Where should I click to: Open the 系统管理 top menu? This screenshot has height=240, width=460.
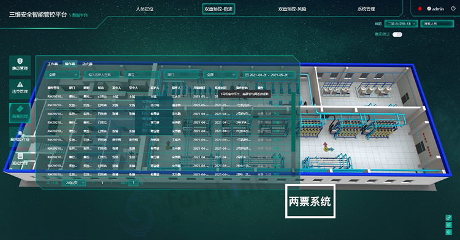click(366, 9)
